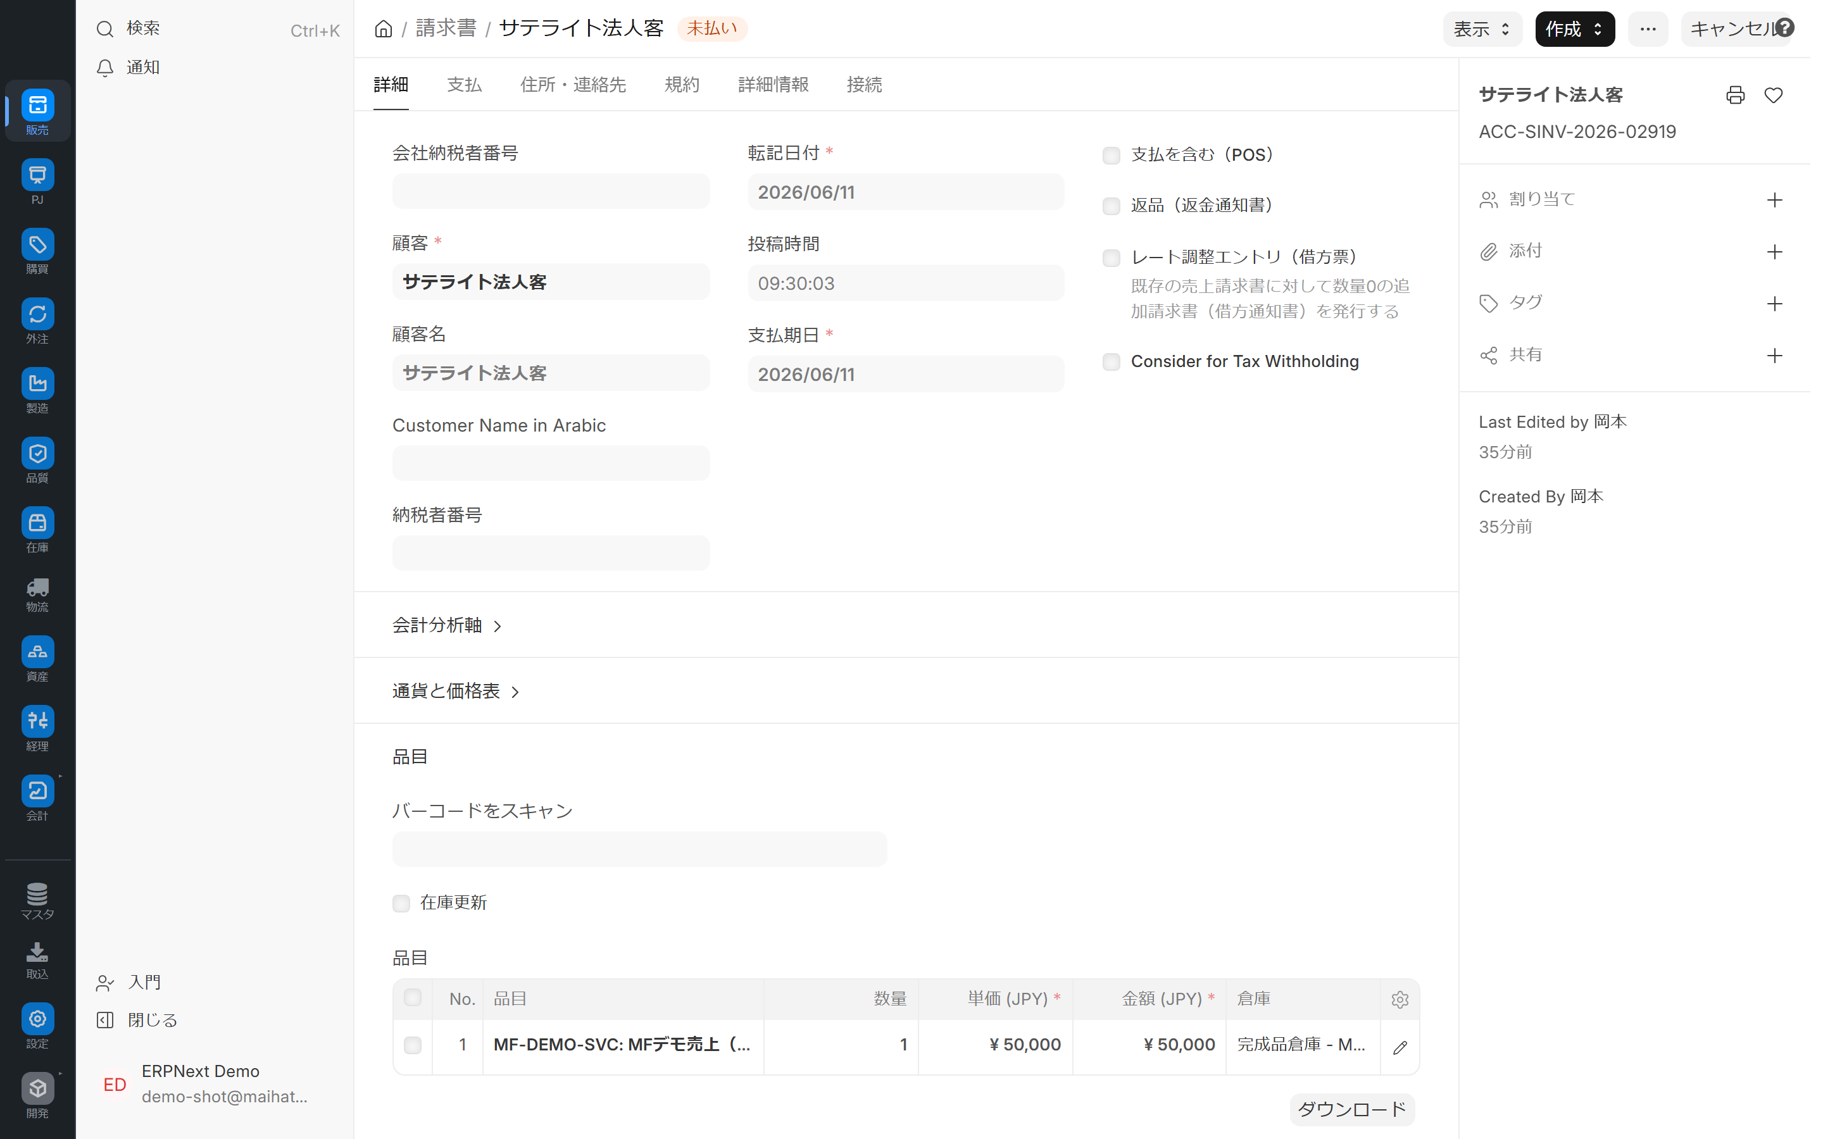Add a tag with タグ plus icon
Viewport: 1823px width, 1139px height.
[x=1775, y=304]
